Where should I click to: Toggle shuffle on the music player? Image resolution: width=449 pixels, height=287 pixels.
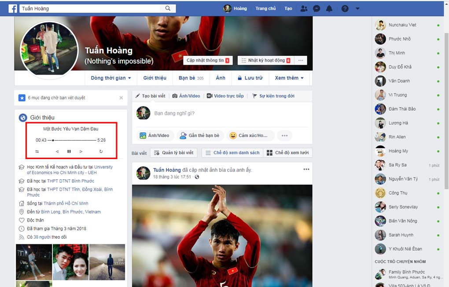point(37,151)
